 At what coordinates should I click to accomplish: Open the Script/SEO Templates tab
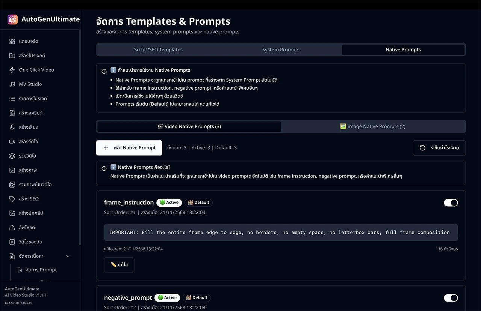(158, 50)
